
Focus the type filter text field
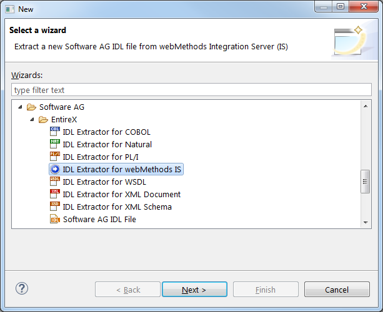coord(191,90)
